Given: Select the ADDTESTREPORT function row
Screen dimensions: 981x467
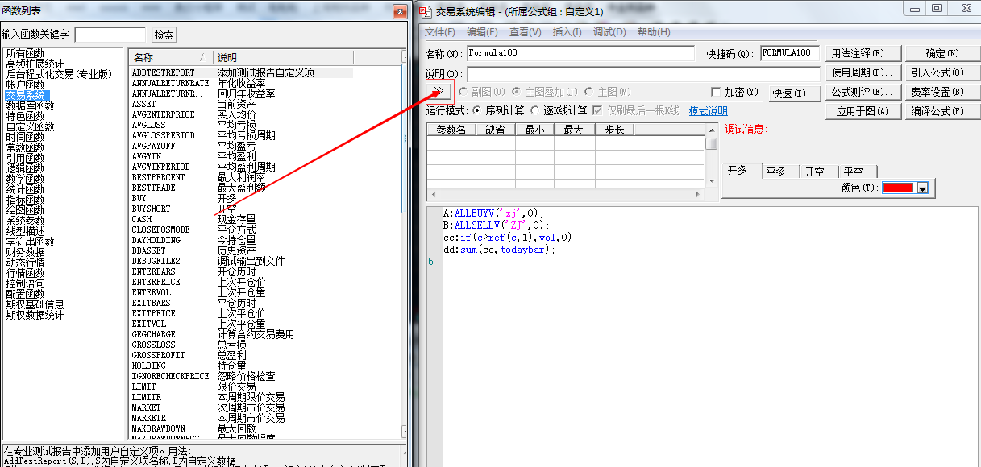Looking at the screenshot, I should [242, 72].
